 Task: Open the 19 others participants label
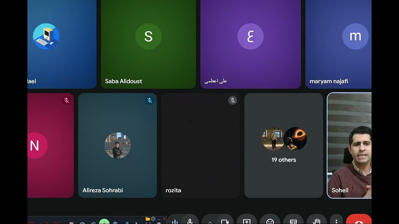(x=284, y=160)
